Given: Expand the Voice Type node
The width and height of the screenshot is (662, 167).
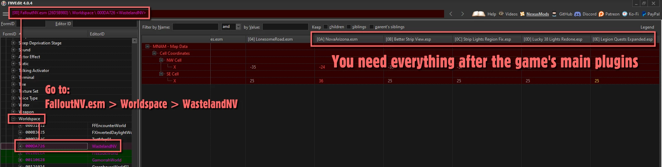Looking at the screenshot, I should click(x=13, y=98).
